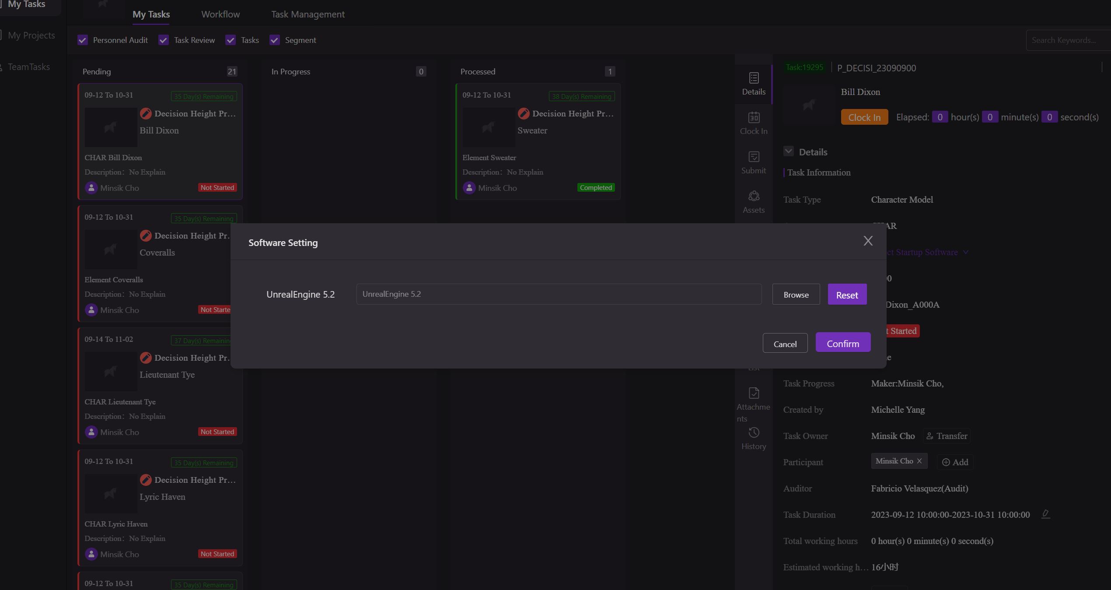
Task: Click Add participant button
Action: 955,462
